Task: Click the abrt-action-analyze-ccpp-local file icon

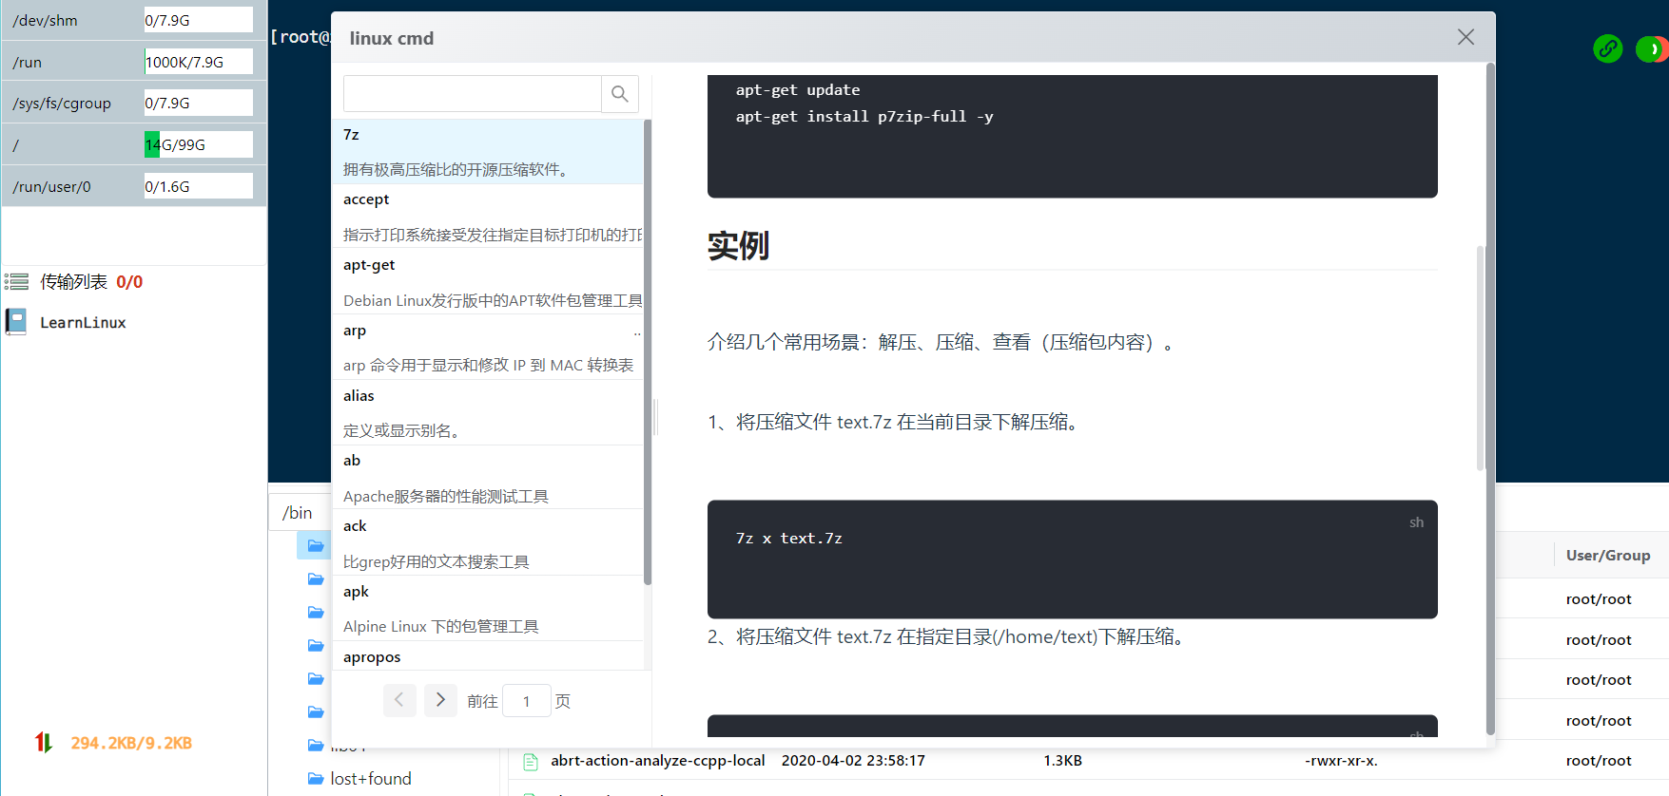Action: click(531, 761)
